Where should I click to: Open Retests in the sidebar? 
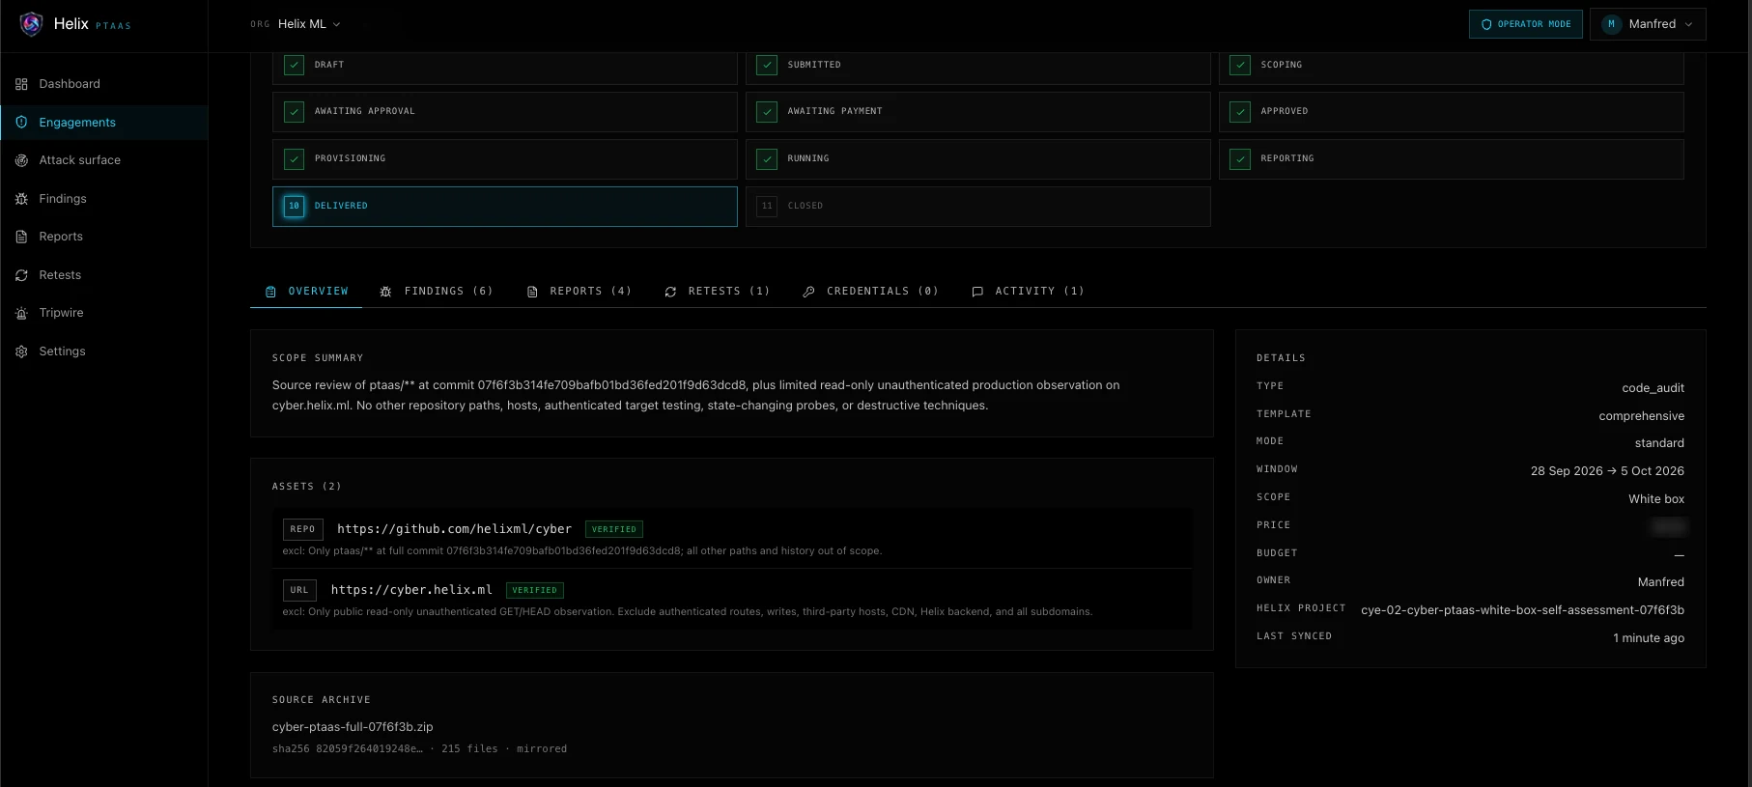coord(103,275)
